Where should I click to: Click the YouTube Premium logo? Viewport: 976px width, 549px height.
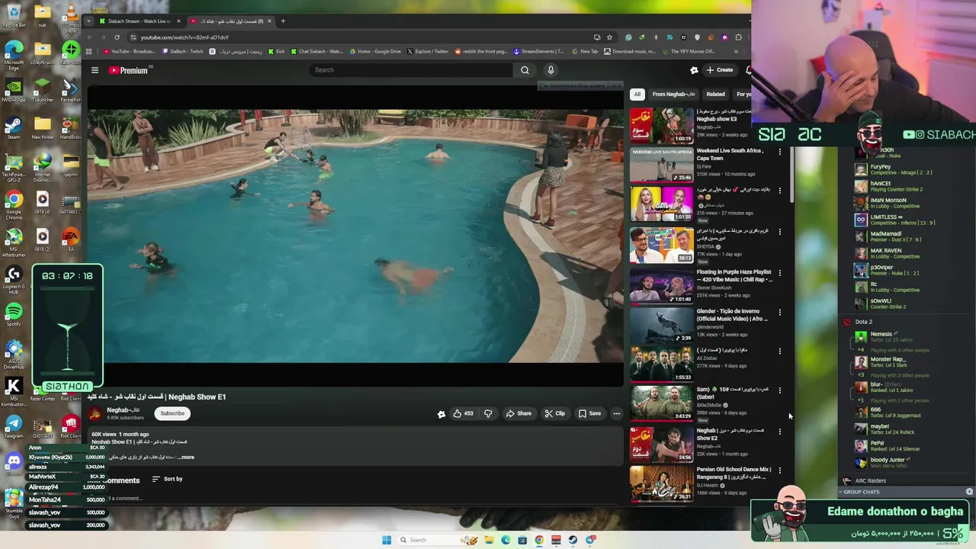tap(128, 70)
